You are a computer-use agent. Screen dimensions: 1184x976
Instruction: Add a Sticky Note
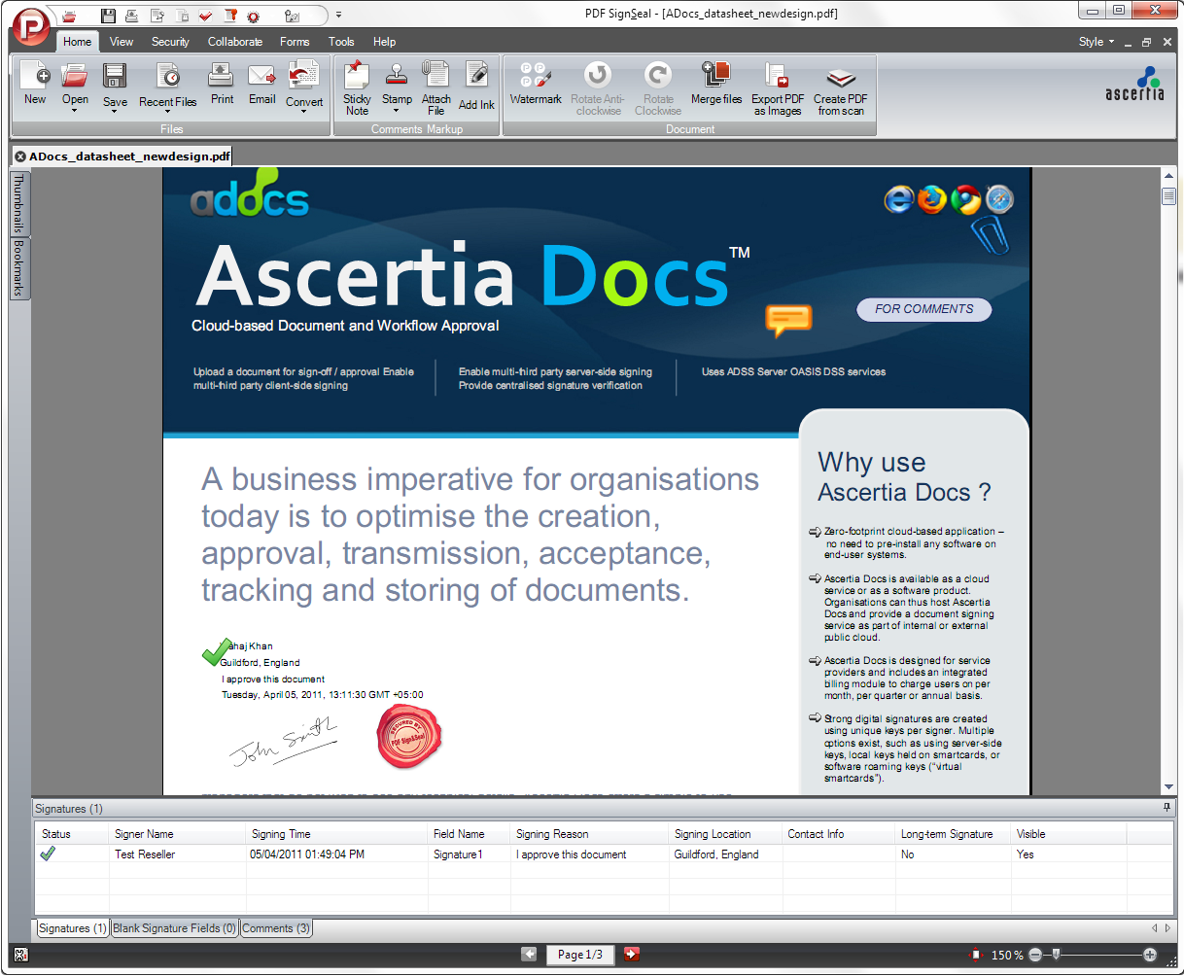pyautogui.click(x=357, y=87)
